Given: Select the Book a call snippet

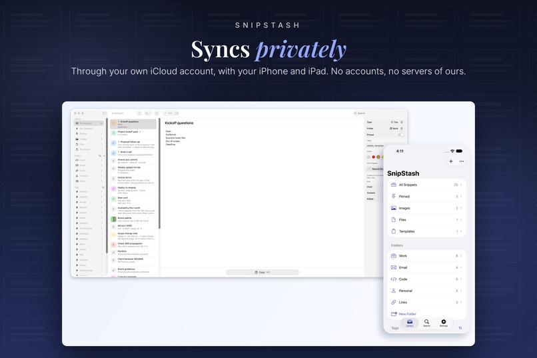Looking at the screenshot, I should point(133,153).
